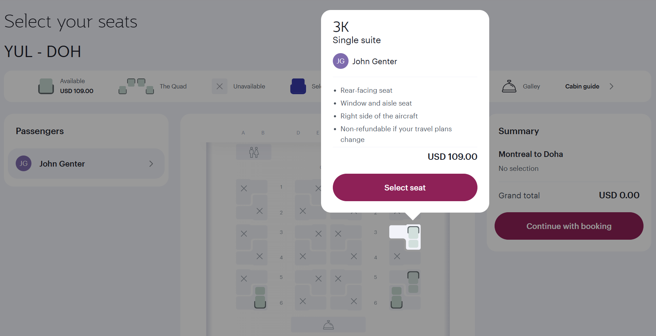Click the JG avatar in the Passengers panel

[x=23, y=163]
